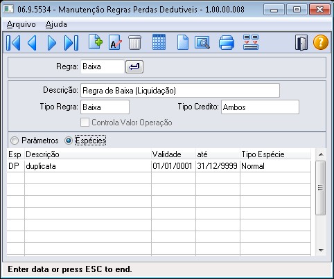Click the Tipo Espécie column header
Image resolution: width=334 pixels, height=279 pixels.
tap(275, 154)
